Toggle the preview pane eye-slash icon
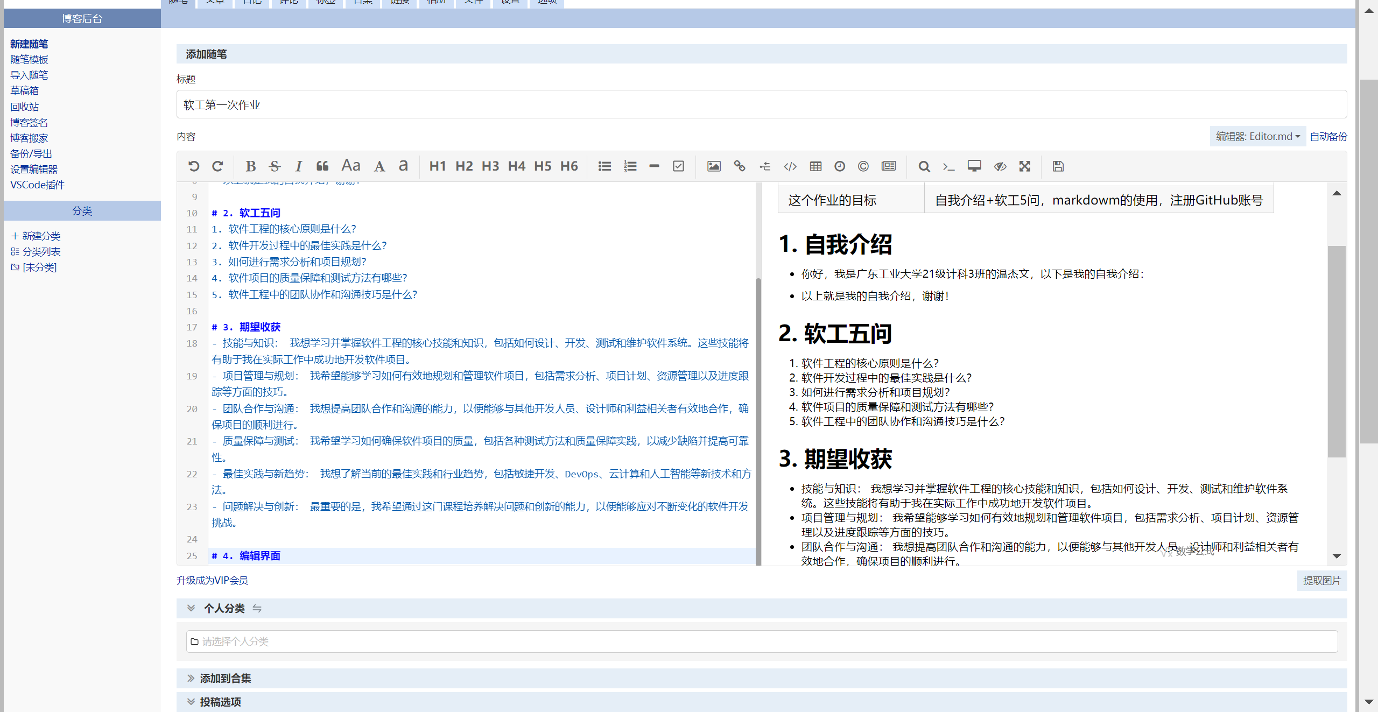The width and height of the screenshot is (1378, 712). click(1000, 166)
